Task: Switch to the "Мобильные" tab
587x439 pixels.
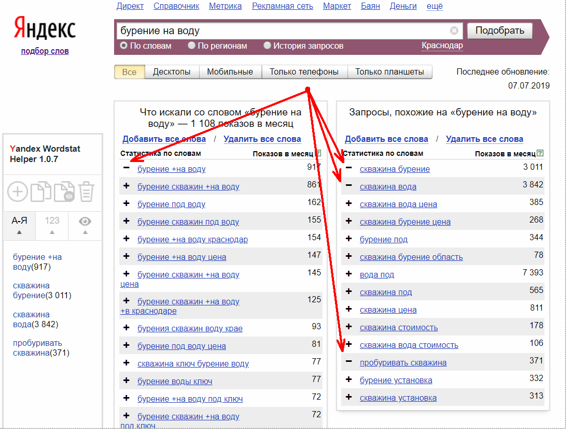Action: pyautogui.click(x=230, y=72)
